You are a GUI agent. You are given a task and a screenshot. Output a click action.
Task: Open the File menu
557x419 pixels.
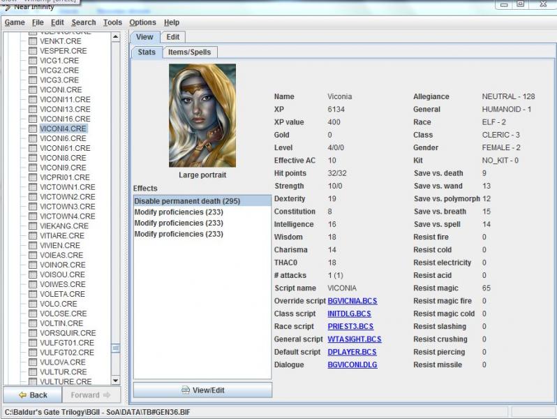click(38, 22)
